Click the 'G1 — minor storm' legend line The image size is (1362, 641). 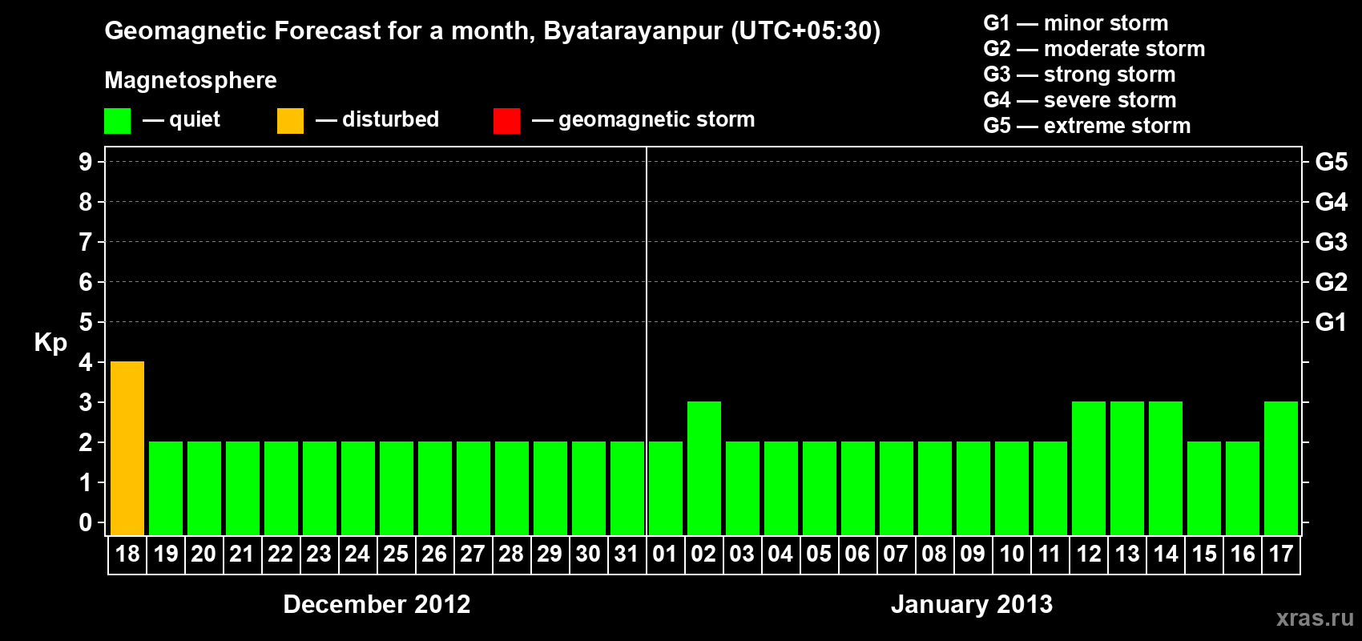click(1076, 23)
